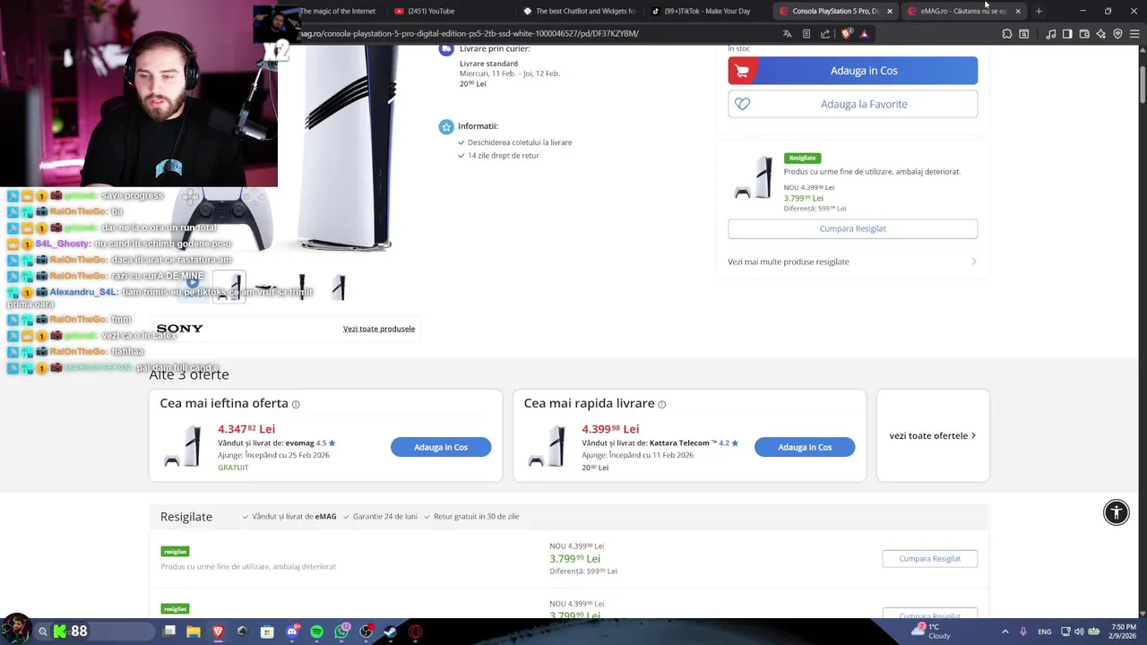Click the ENG language indicator in taskbar
The image size is (1147, 645).
(x=1044, y=632)
